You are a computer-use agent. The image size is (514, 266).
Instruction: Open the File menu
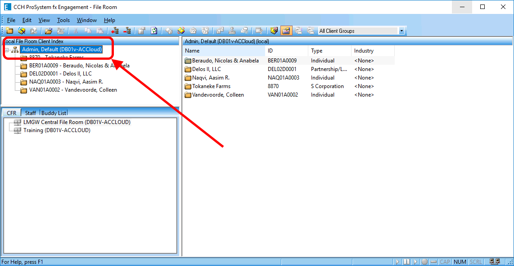coord(11,20)
